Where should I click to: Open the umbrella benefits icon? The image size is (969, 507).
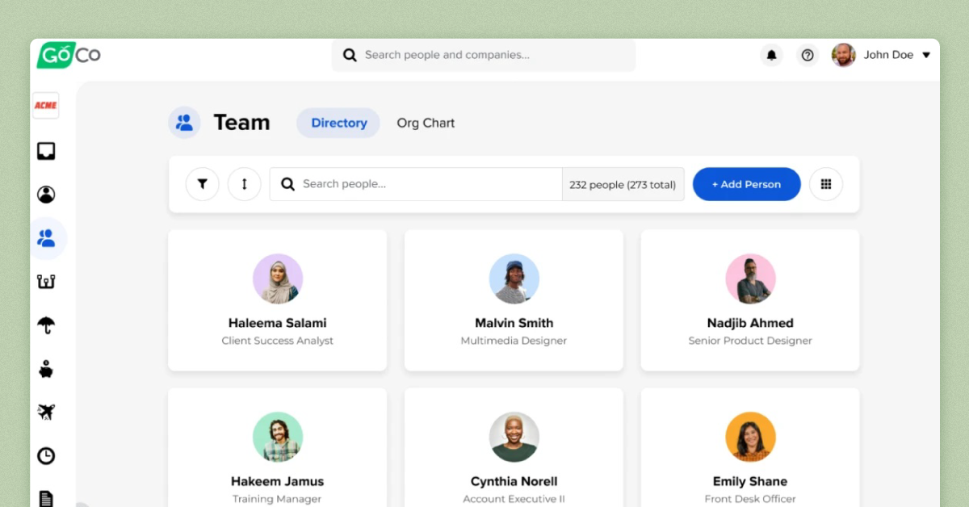tap(46, 325)
